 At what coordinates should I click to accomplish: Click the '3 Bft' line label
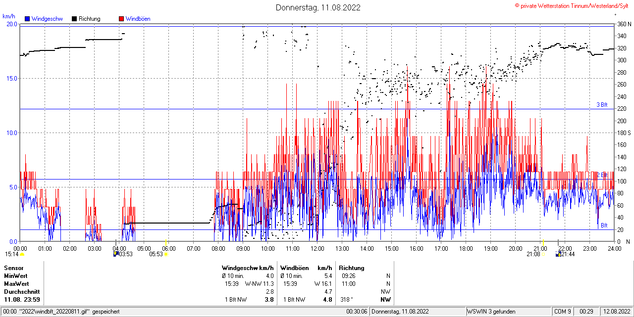[x=601, y=105]
